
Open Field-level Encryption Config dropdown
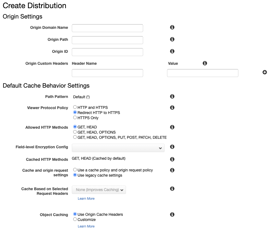pyautogui.click(x=118, y=148)
